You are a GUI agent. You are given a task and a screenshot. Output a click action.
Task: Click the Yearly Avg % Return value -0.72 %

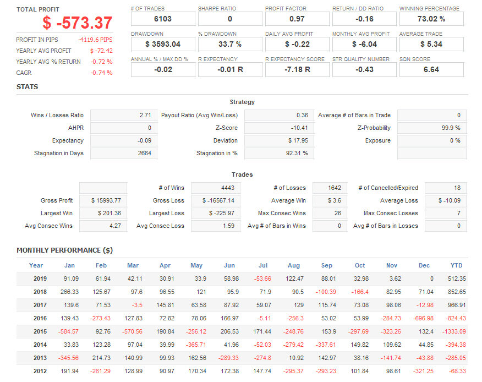click(x=102, y=62)
